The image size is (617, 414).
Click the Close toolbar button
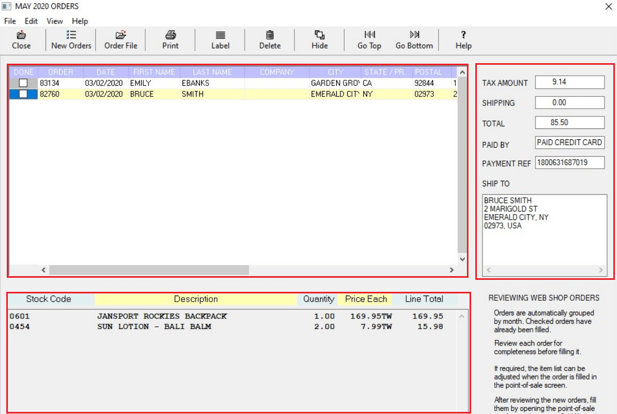21,39
